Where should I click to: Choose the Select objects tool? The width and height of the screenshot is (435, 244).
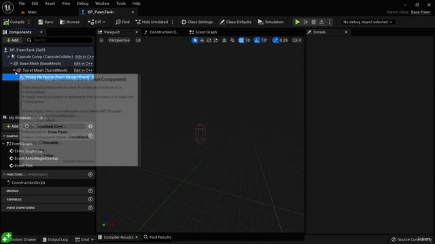click(195, 41)
